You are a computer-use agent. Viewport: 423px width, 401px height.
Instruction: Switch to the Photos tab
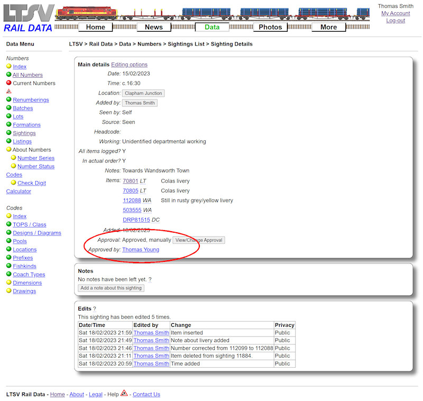pos(270,26)
